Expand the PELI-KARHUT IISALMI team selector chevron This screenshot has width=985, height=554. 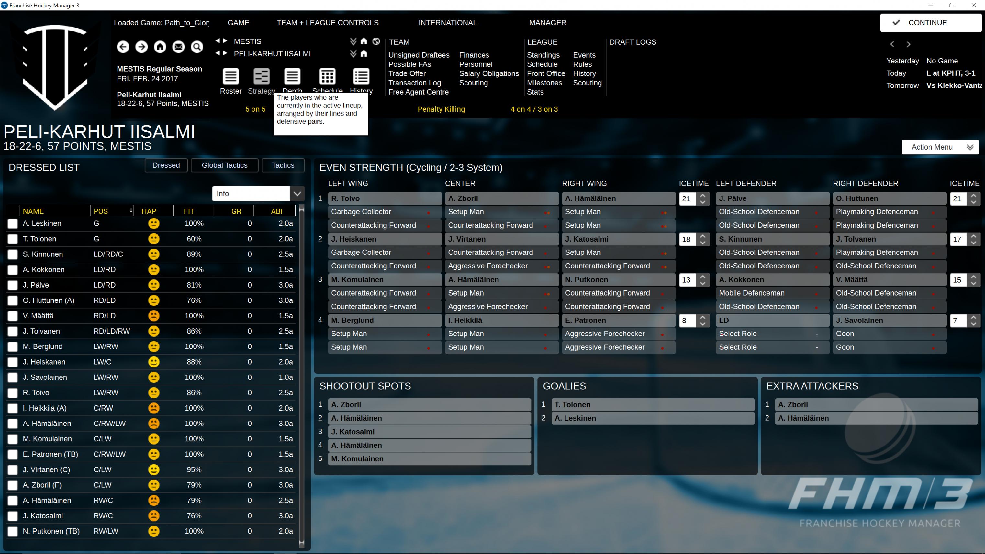353,53
